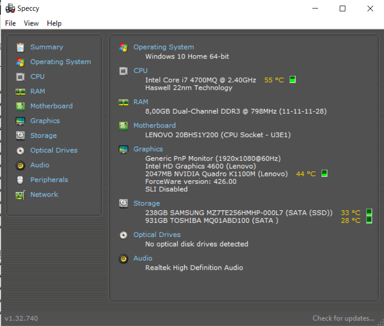Click the Network card icon in sidebar

[20, 195]
